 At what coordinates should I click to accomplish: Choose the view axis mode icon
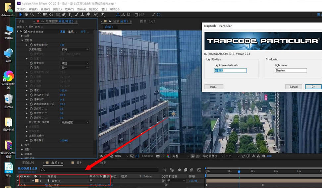(129, 15)
